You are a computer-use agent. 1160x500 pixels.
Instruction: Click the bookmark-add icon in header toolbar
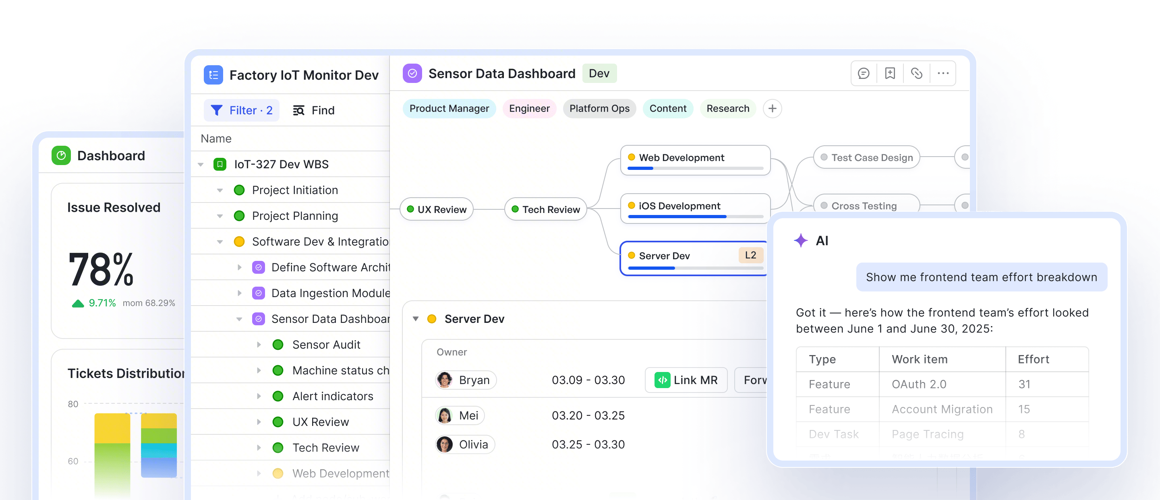point(890,73)
